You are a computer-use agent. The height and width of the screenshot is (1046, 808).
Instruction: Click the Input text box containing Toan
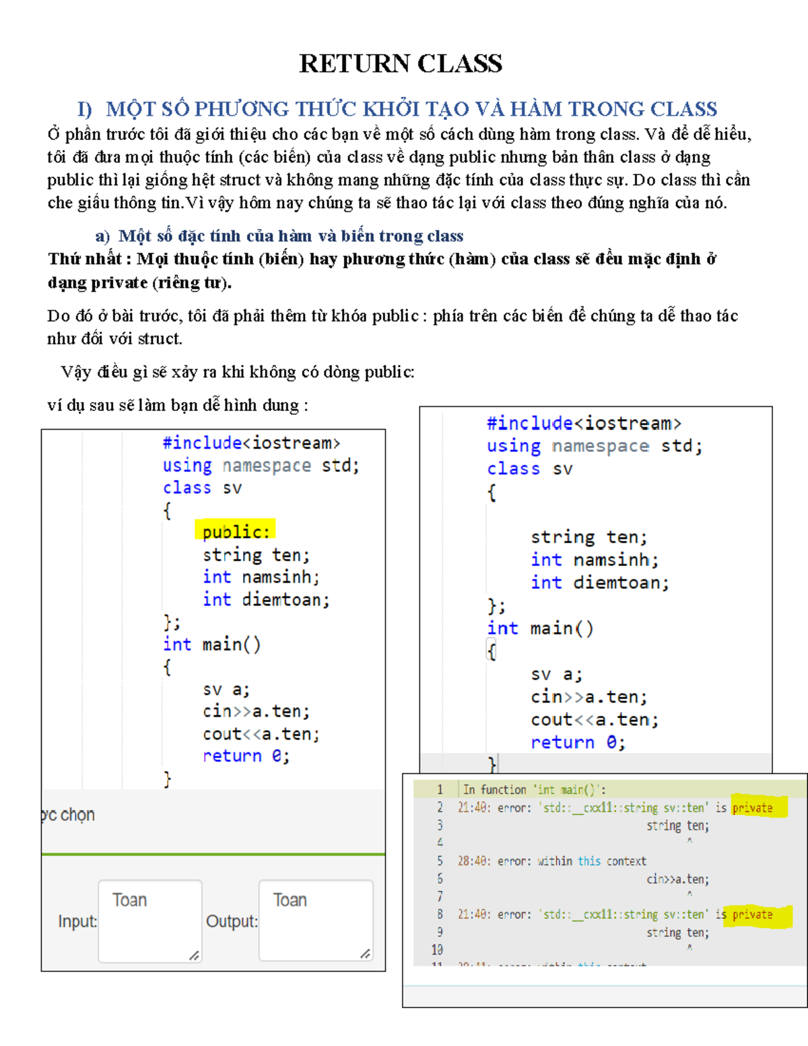coord(149,920)
